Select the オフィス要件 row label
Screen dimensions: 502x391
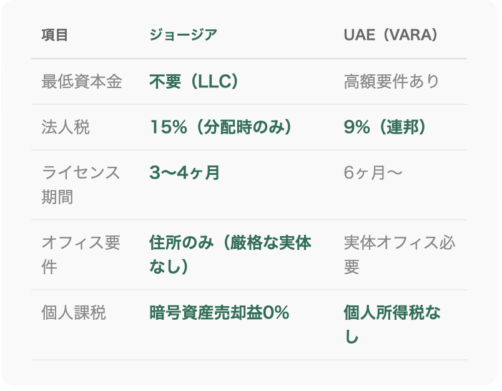(x=81, y=255)
